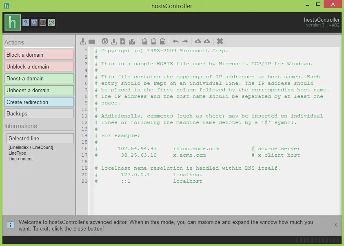Click the new file plus toolbar icon

[x=123, y=41]
